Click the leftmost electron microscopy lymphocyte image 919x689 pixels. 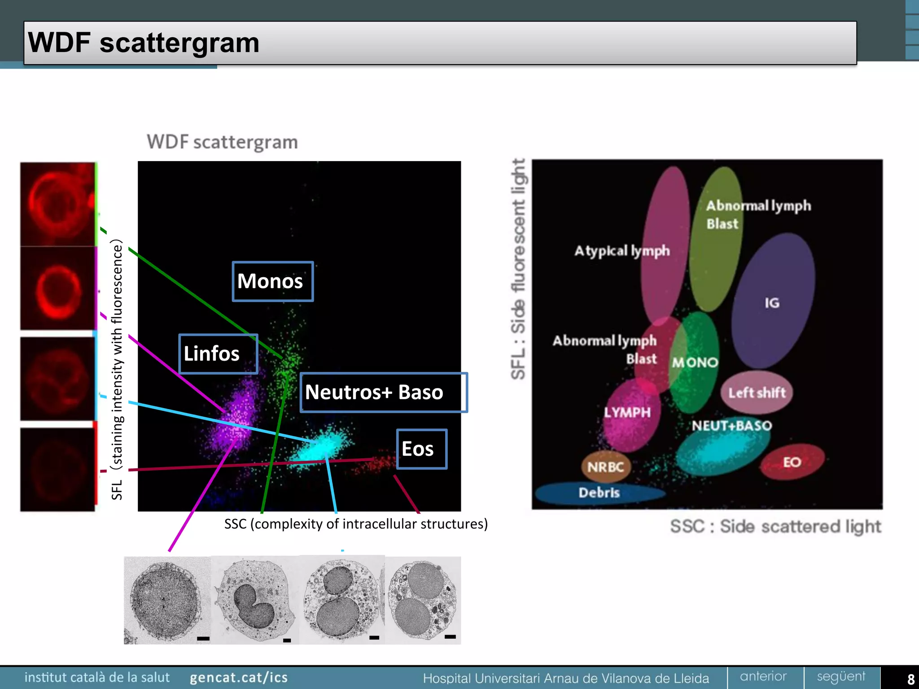[x=166, y=600]
